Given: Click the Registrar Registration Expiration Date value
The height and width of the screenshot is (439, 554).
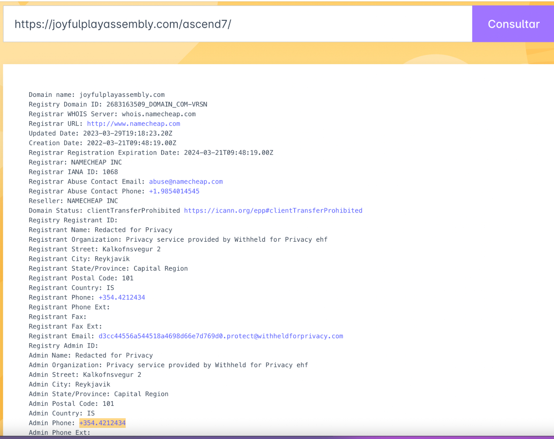Looking at the screenshot, I should coord(229,153).
